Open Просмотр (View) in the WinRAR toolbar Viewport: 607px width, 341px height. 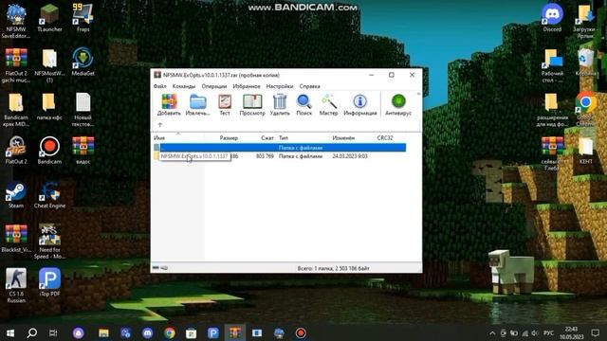(x=252, y=105)
